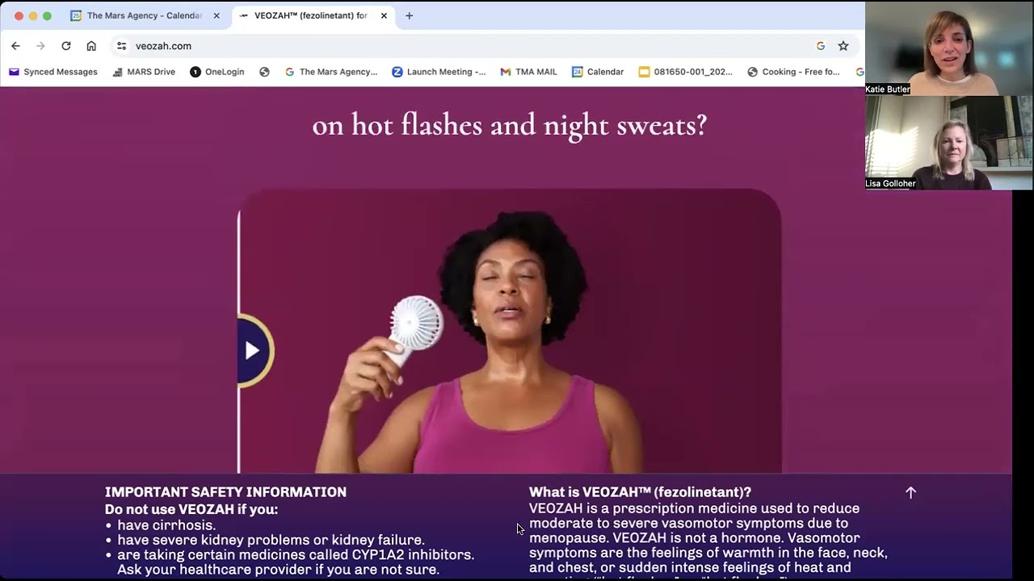The height and width of the screenshot is (581, 1034).
Task: Click the yellow minimize window button
Action: click(33, 15)
